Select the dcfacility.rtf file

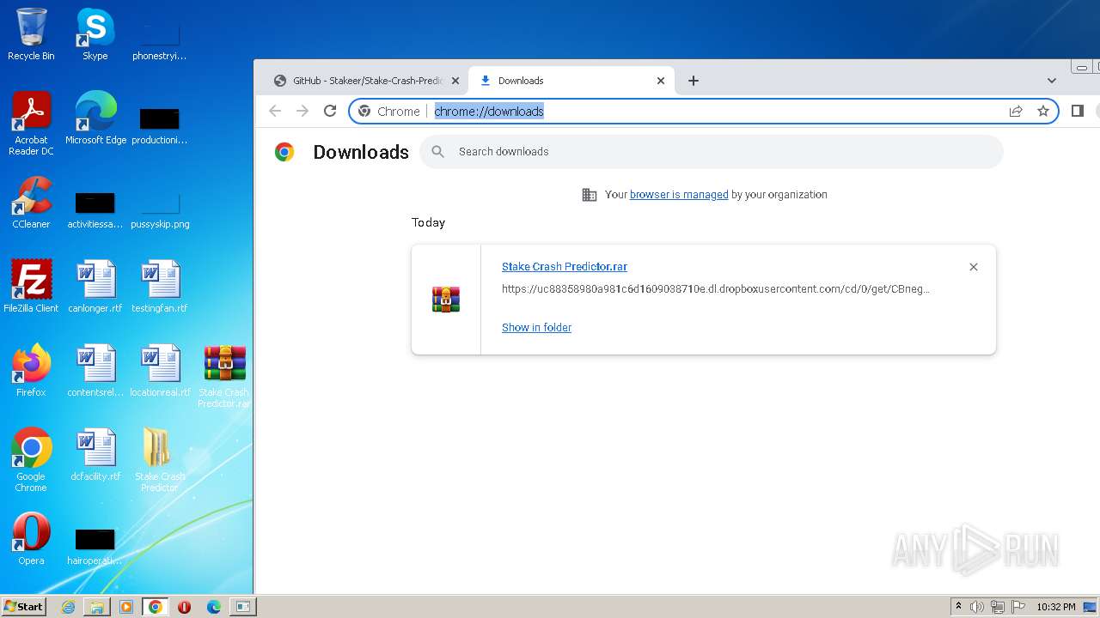coord(95,455)
